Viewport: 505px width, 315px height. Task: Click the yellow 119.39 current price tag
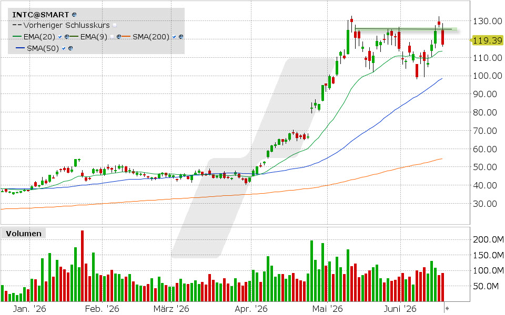487,40
